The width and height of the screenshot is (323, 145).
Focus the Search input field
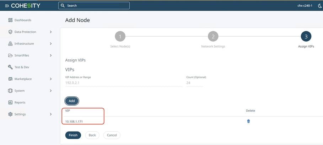[x=94, y=6]
